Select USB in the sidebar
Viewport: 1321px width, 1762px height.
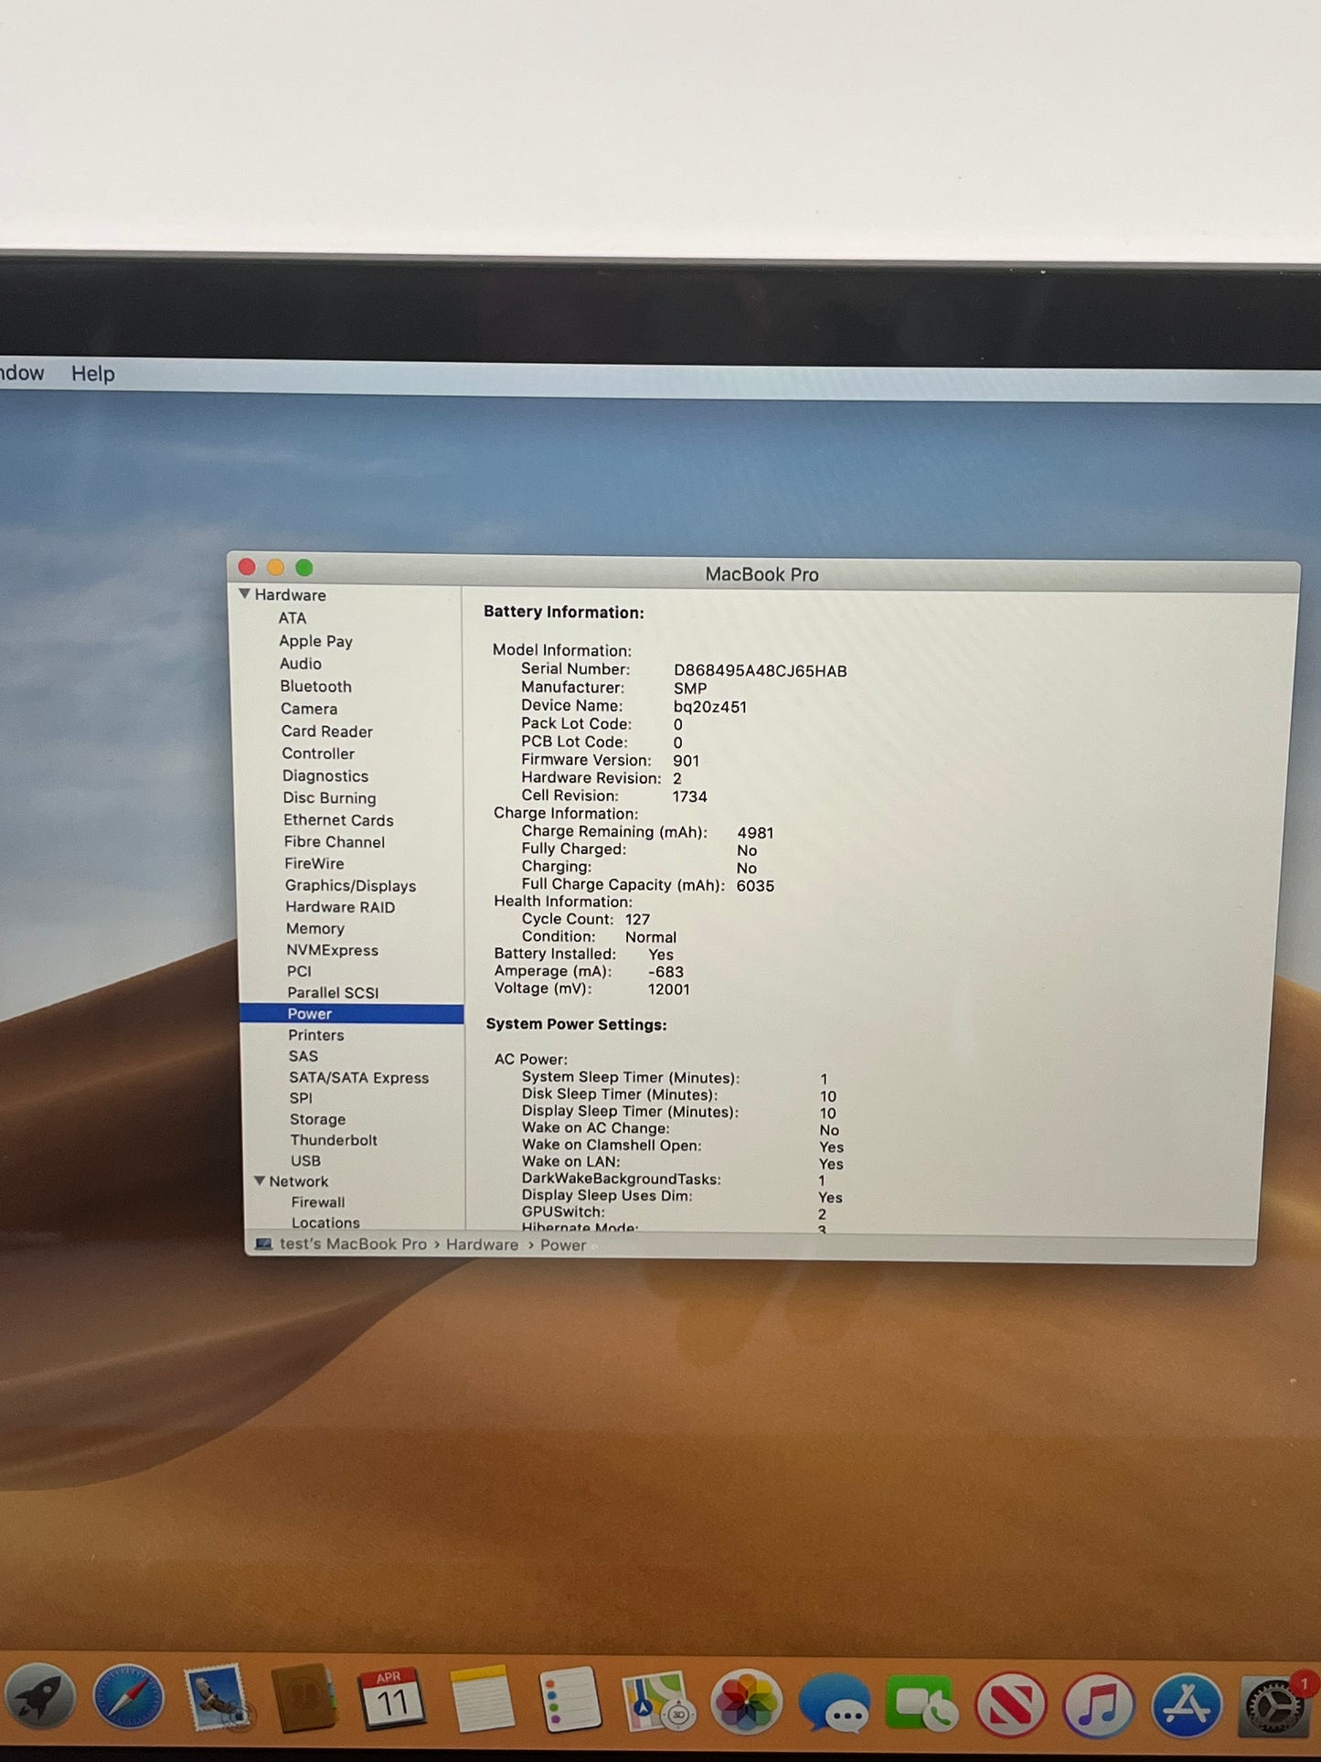click(x=305, y=1160)
